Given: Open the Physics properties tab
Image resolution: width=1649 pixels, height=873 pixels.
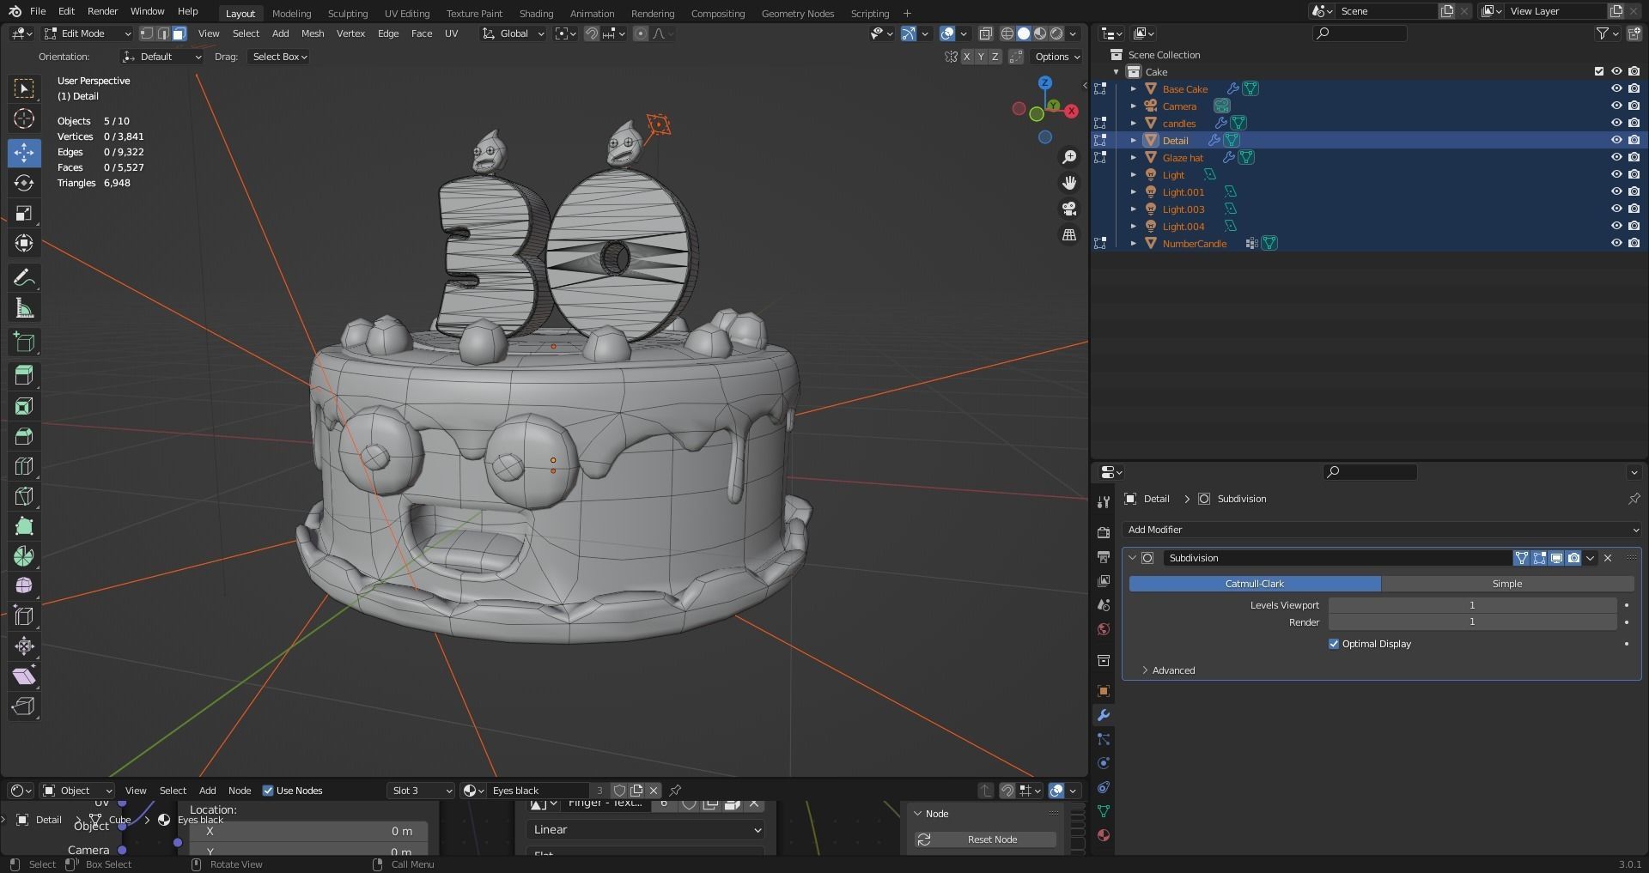Looking at the screenshot, I should click(1104, 763).
